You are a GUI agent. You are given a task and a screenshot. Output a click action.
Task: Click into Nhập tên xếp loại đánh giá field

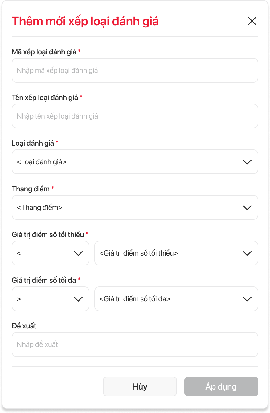[x=135, y=116]
